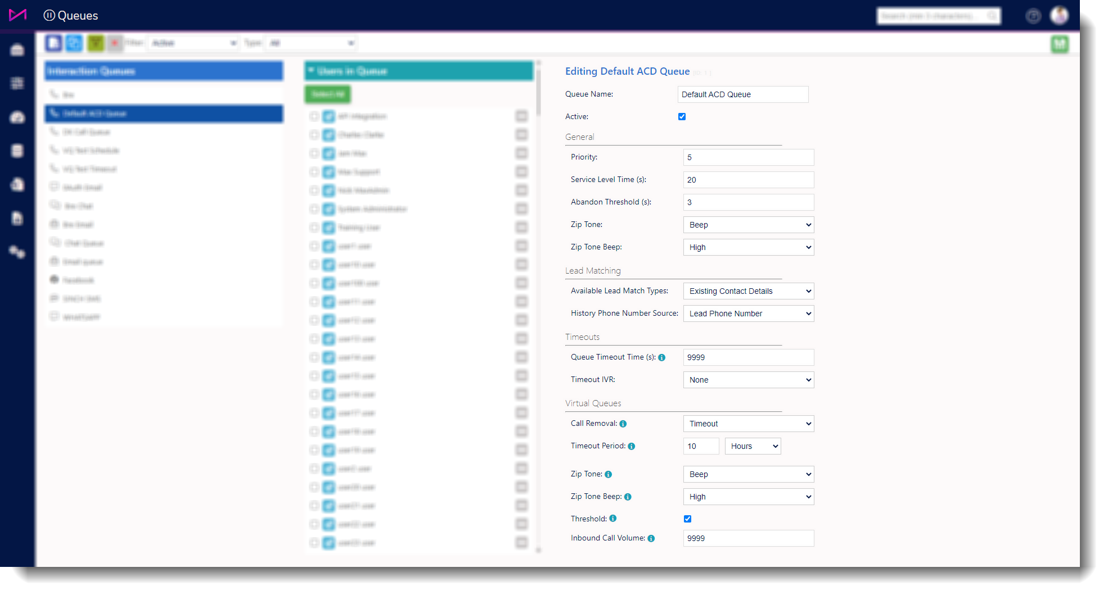Click the green filter toolbar icon
This screenshot has height=595, width=1108.
[x=96, y=43]
